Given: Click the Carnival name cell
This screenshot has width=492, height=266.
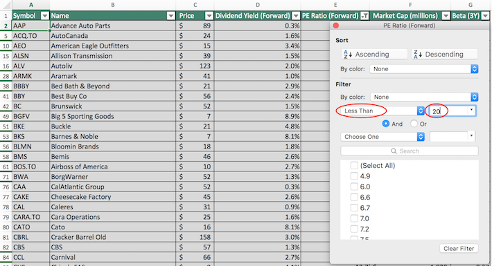Looking at the screenshot, I should pos(113,257).
